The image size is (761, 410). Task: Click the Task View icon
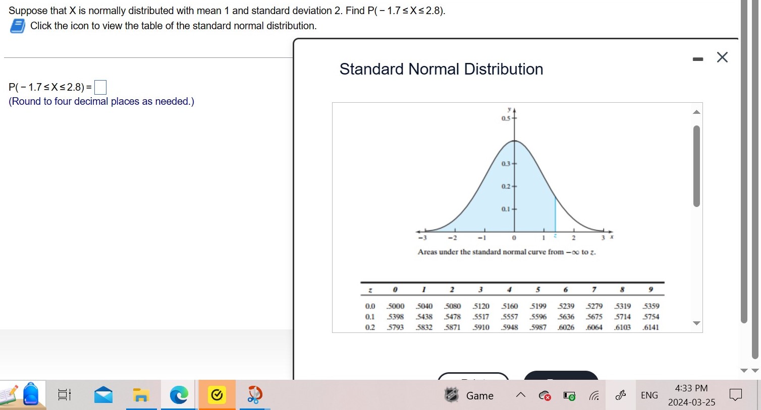(64, 395)
